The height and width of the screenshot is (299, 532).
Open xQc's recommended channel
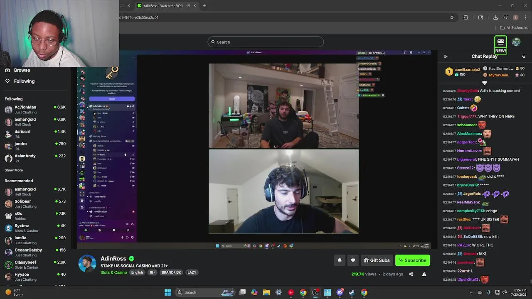coord(35,216)
